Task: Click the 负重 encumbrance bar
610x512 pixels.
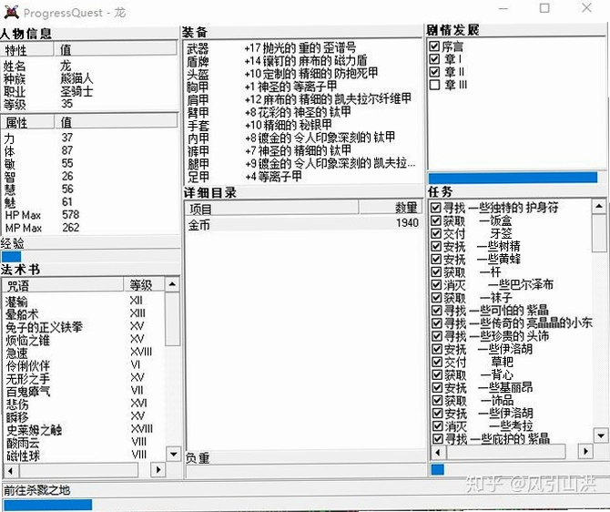Action: pos(306,471)
